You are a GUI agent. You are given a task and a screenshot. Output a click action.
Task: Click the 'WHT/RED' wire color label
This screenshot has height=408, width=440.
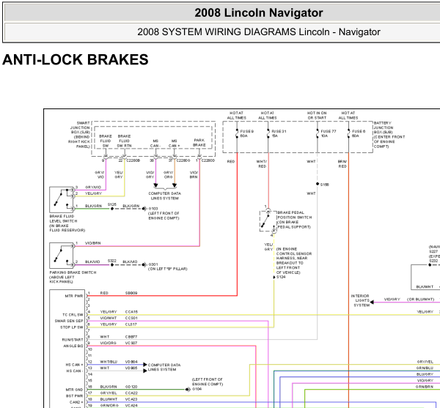click(262, 164)
